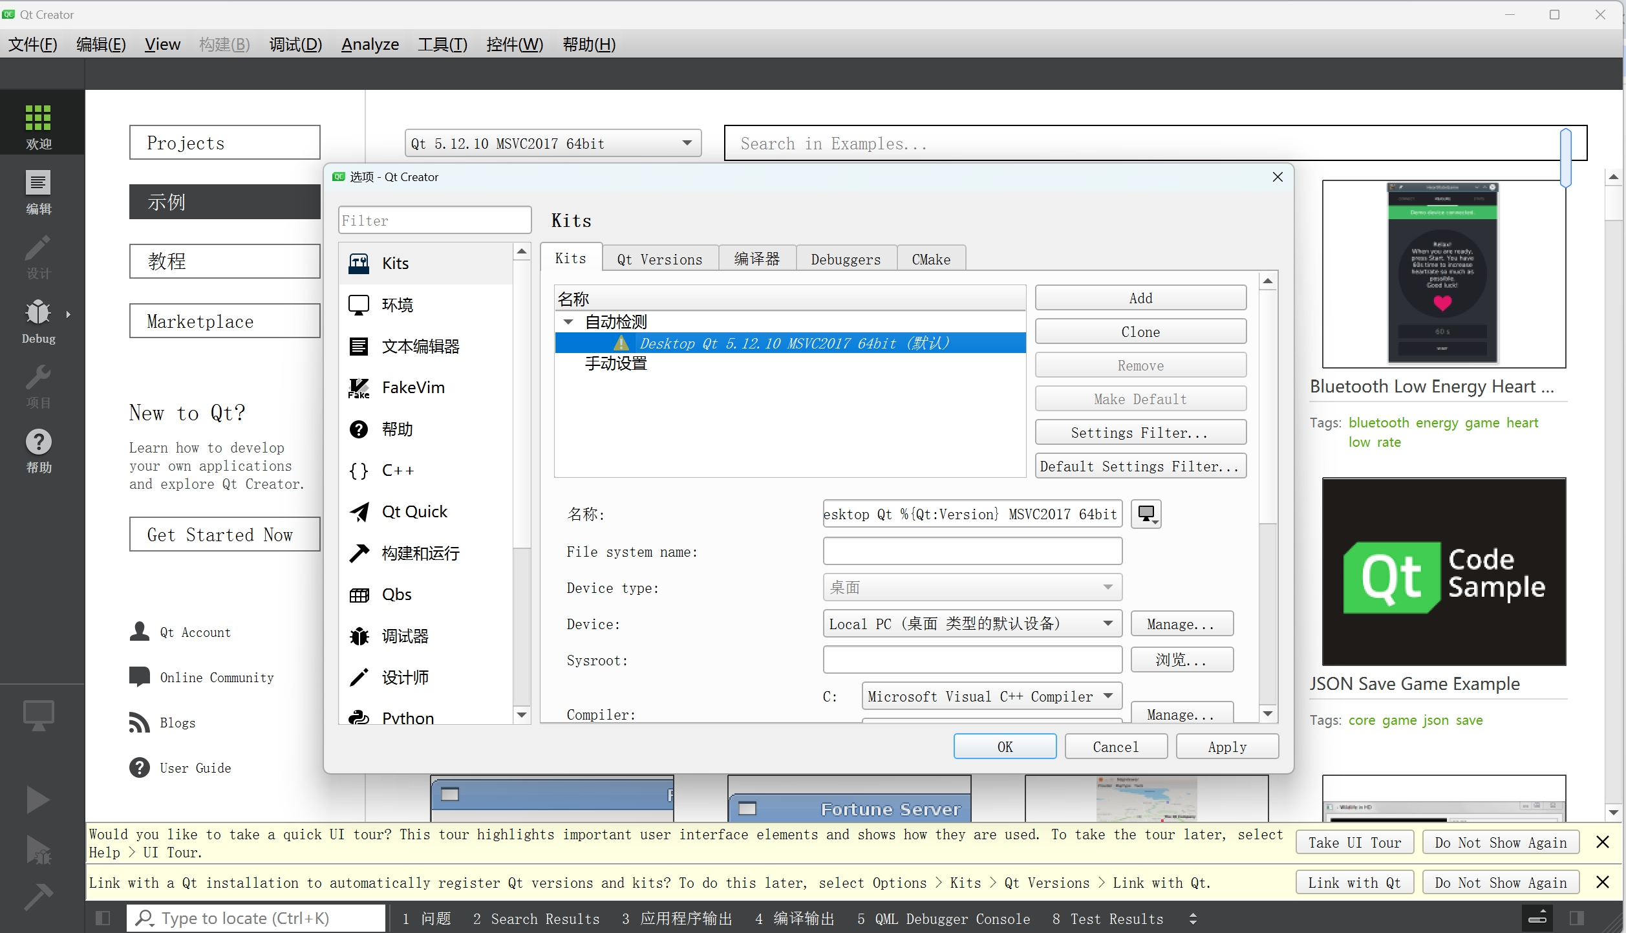This screenshot has width=1626, height=933.
Task: Toggle the left sidebar visibility button
Action: click(x=103, y=918)
